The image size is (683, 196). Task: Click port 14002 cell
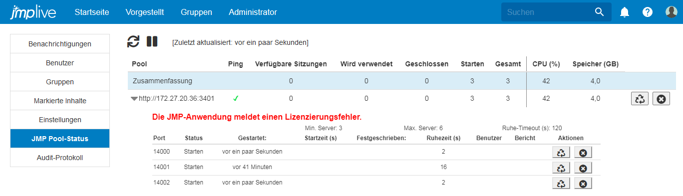coord(162,183)
